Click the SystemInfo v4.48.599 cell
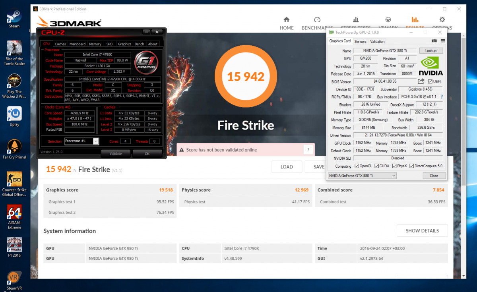This screenshot has height=292, width=477. pyautogui.click(x=267, y=258)
